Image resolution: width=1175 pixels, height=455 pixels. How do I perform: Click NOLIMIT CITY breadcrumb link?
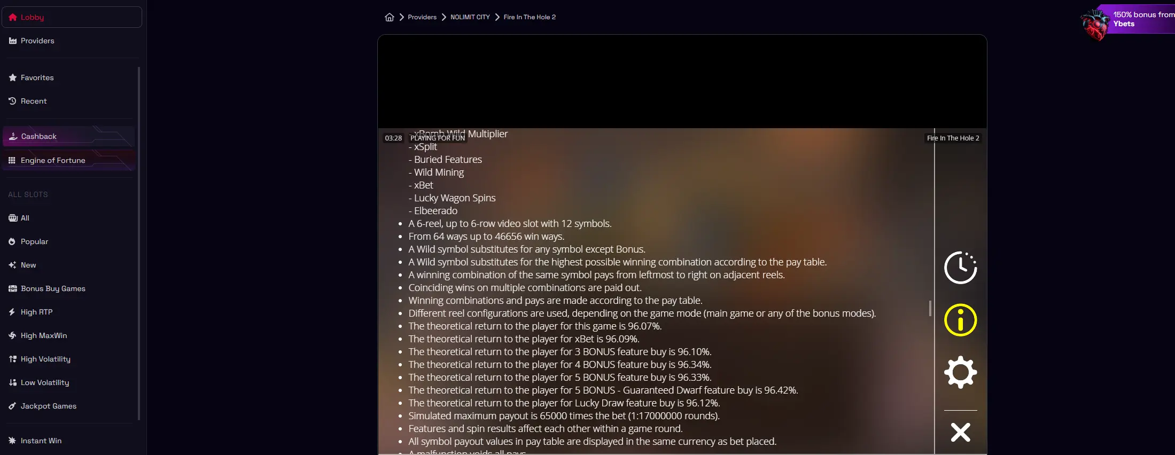point(470,17)
